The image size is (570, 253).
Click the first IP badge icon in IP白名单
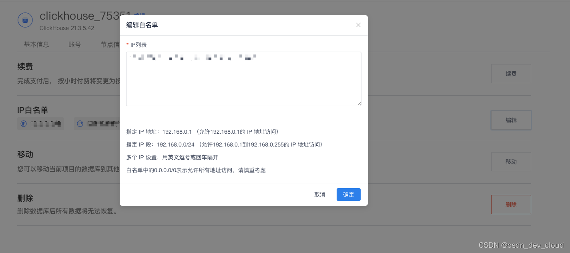pos(24,124)
